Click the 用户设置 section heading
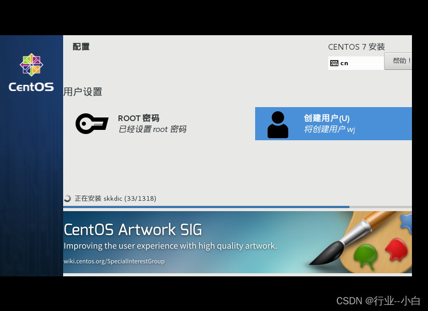Screen dimensions: 428x311 [83, 92]
